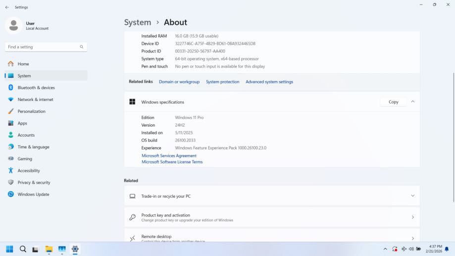This screenshot has height=256, width=455.
Task: Click the Personalization paintbrush icon
Action: coord(11,111)
